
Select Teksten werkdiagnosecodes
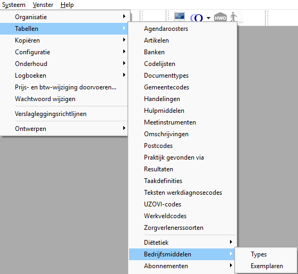[x=182, y=193]
